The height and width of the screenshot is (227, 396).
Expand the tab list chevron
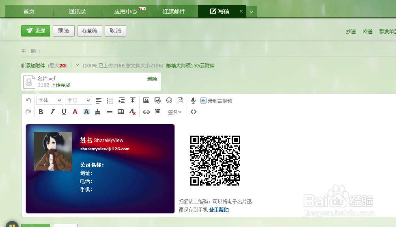(x=251, y=12)
